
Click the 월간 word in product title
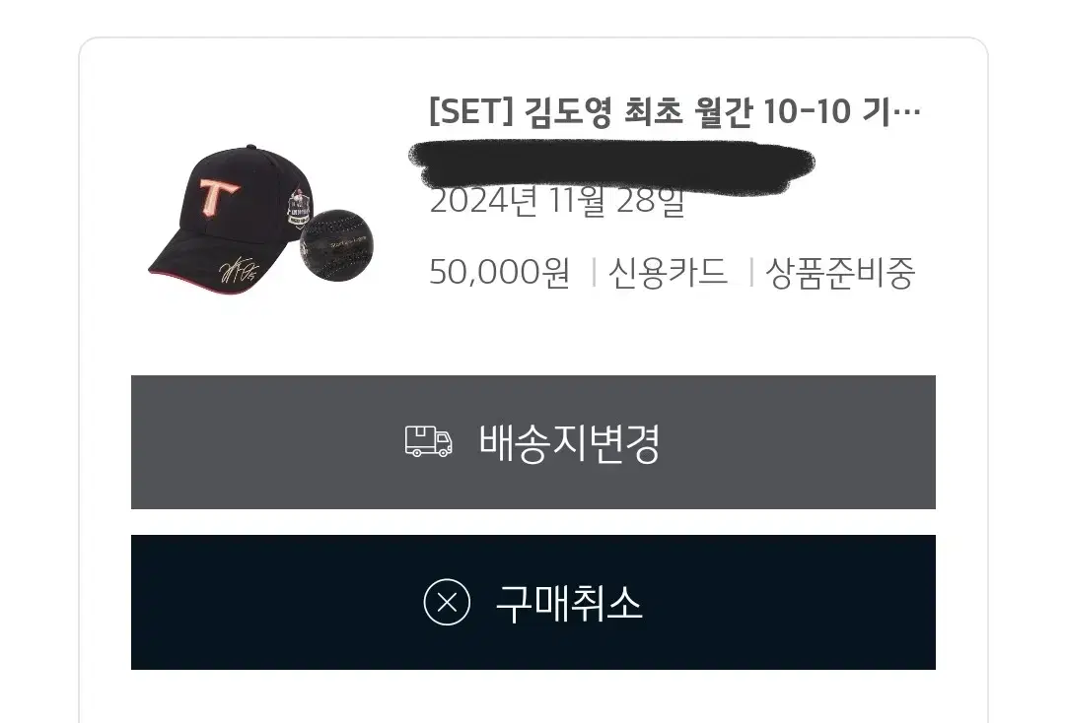(723, 112)
